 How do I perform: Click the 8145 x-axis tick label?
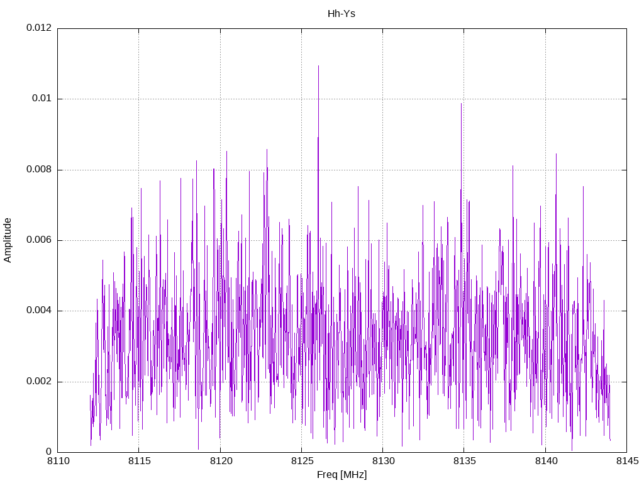[627, 461]
